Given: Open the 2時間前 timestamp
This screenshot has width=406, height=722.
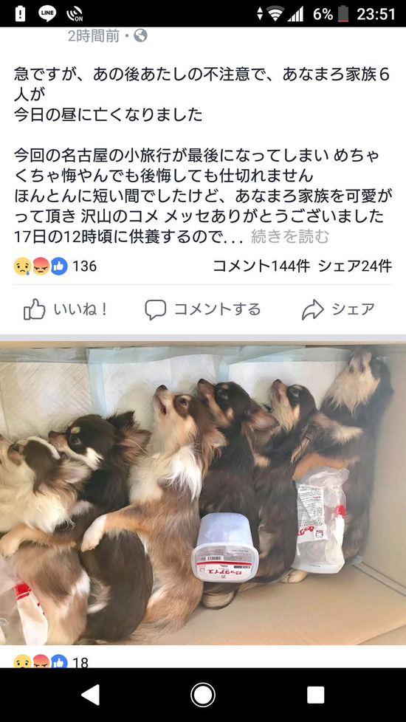Looking at the screenshot, I should point(94,36).
